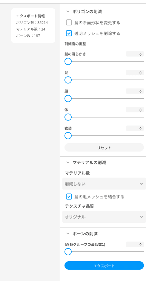Open the テクスチャ品質 dropdown
The image size is (146, 281).
[x=104, y=217]
